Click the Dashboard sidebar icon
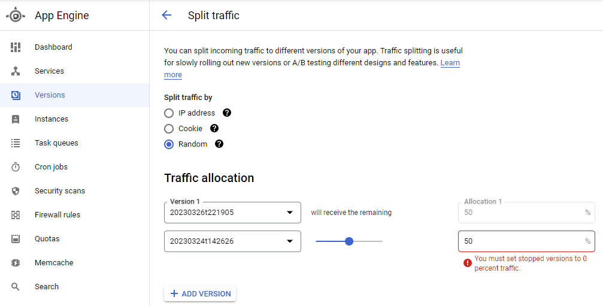This screenshot has height=306, width=603. (16, 47)
